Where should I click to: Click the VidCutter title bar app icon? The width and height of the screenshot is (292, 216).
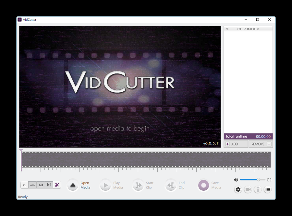[x=19, y=19]
